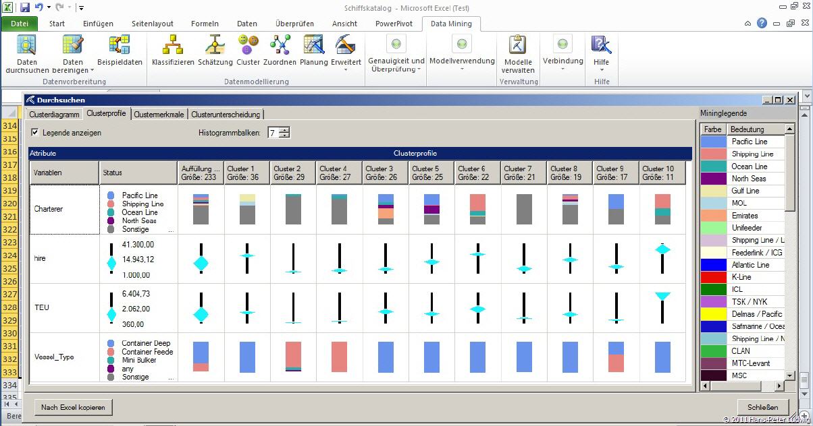
Task: Click the Delmas / Pacific yellow swatch
Action: [x=714, y=314]
